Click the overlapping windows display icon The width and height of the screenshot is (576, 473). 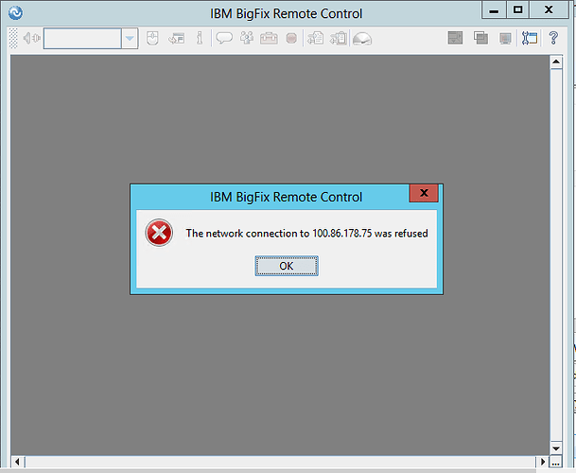click(x=480, y=38)
